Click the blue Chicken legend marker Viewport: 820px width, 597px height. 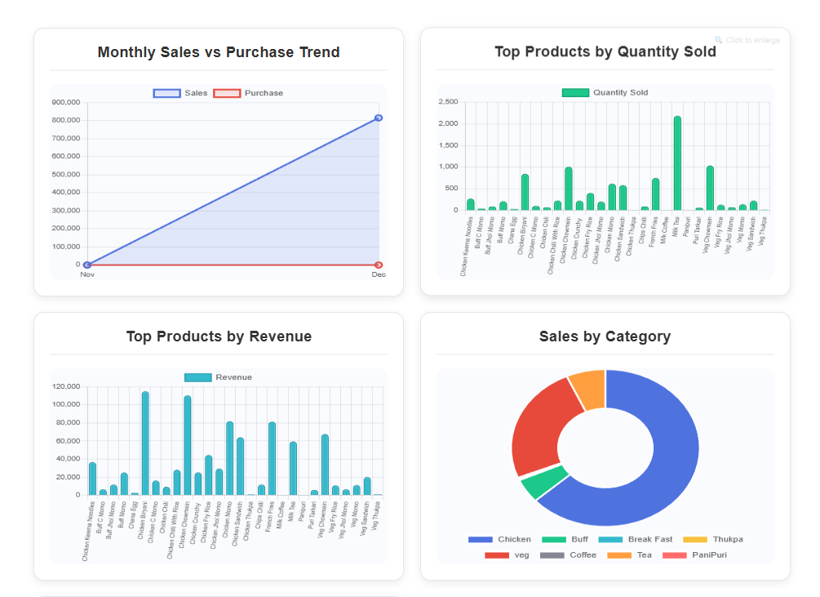click(x=481, y=540)
